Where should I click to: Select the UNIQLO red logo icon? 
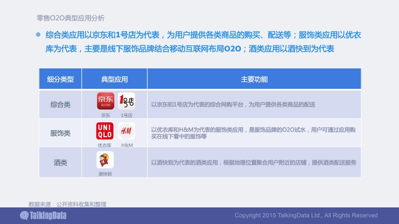105,131
